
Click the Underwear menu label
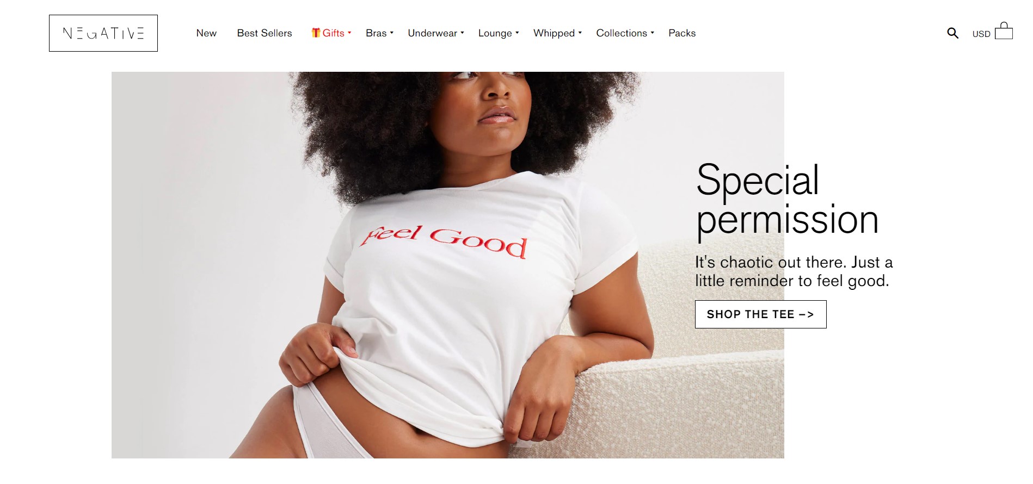[433, 33]
